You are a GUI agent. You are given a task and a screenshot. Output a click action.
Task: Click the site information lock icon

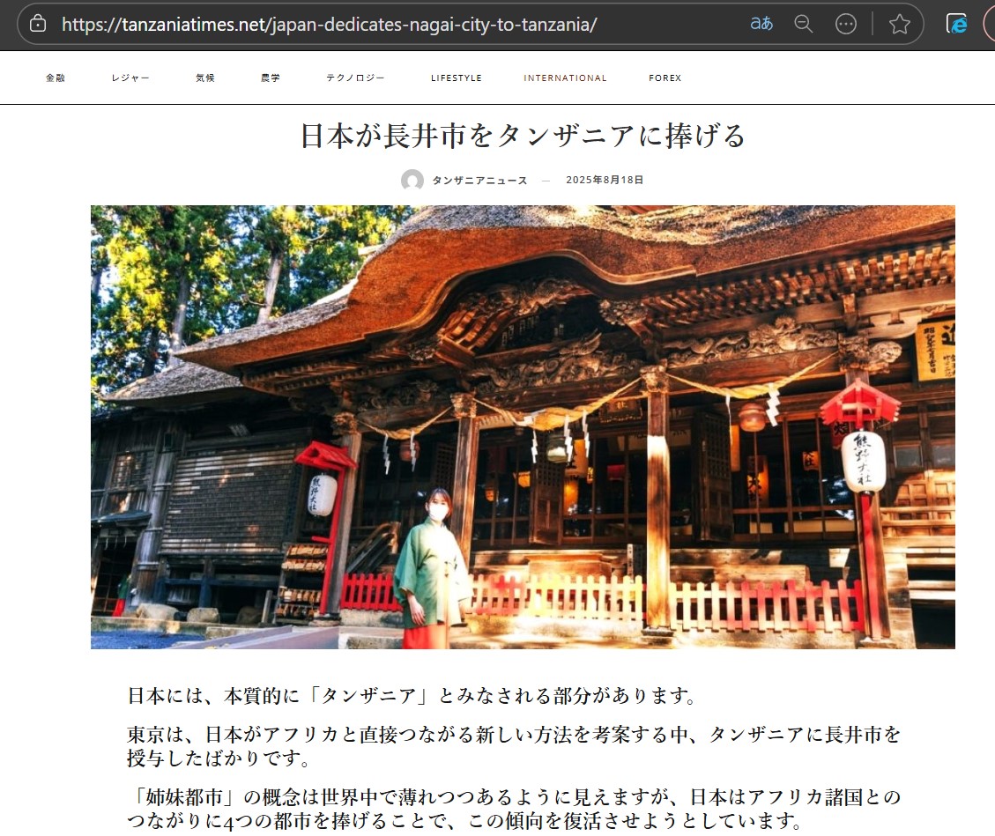[x=37, y=24]
